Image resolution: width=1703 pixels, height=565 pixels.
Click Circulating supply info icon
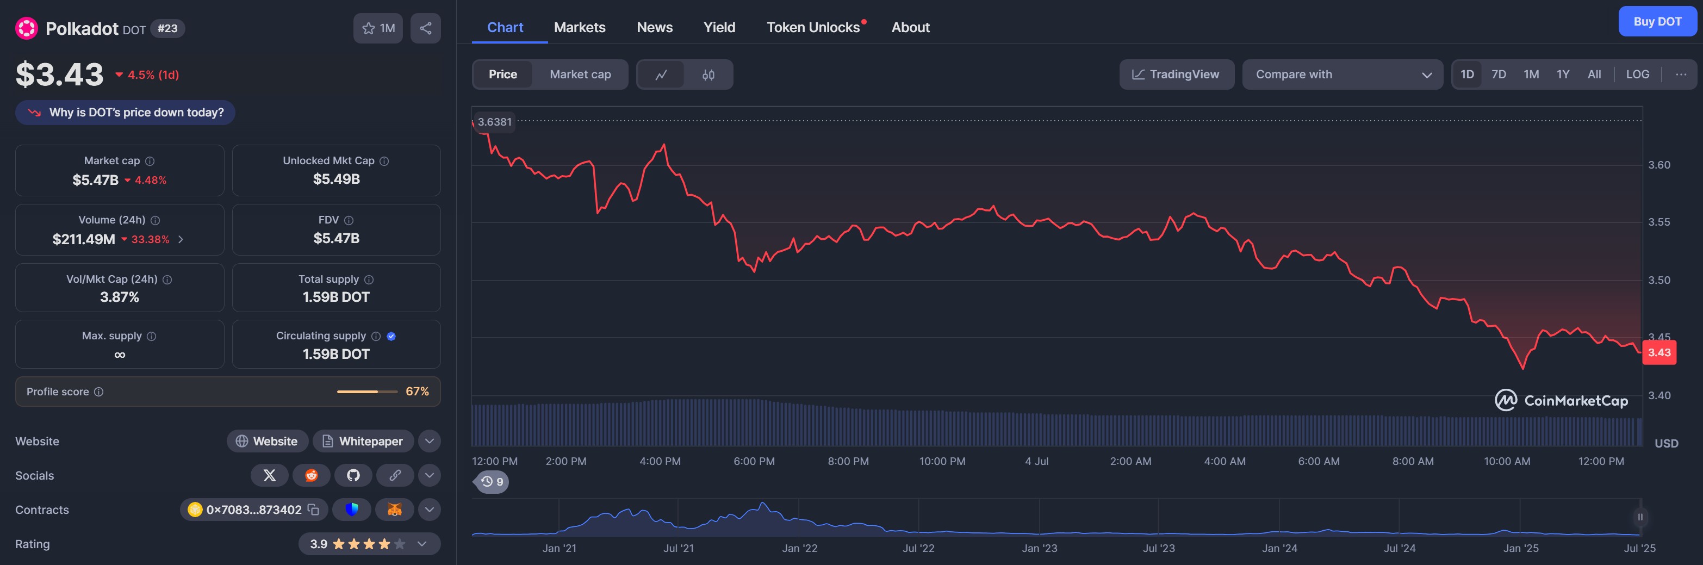coord(376,337)
